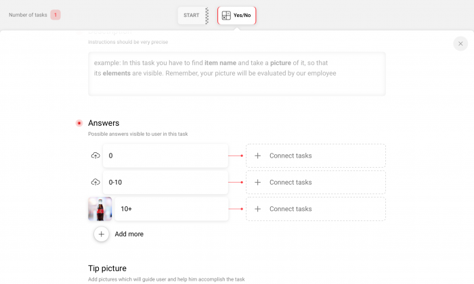
Task: Click the Add more label
Action: click(129, 234)
